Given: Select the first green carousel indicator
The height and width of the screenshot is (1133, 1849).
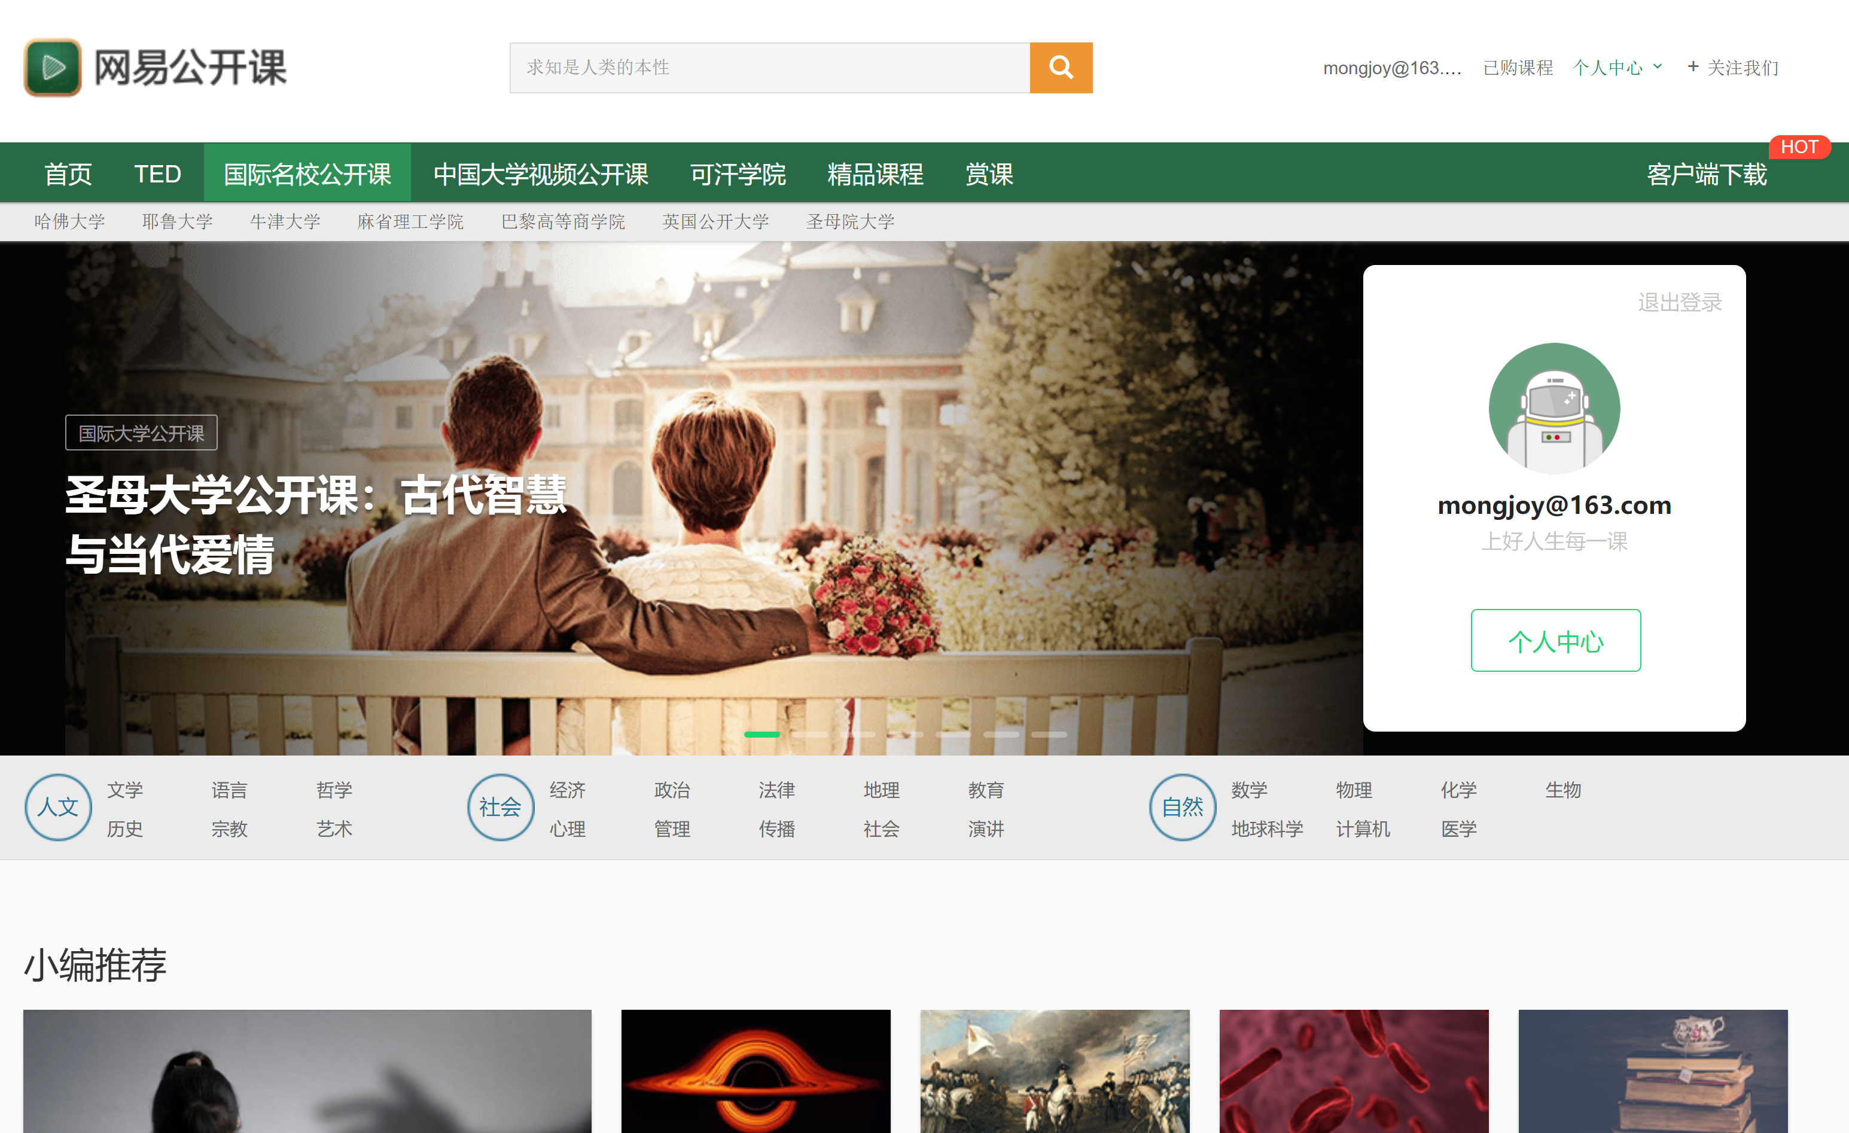Looking at the screenshot, I should pos(761,734).
